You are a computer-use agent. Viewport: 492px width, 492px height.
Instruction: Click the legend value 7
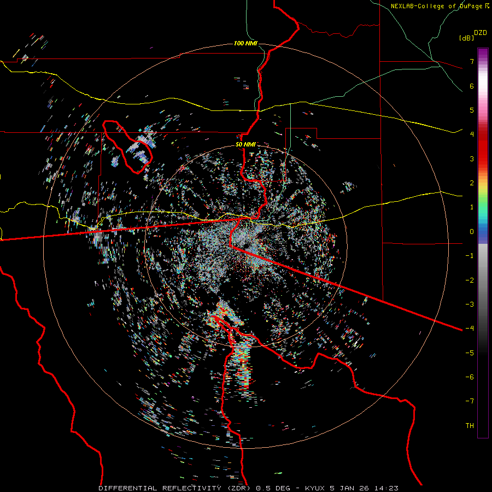click(472, 61)
